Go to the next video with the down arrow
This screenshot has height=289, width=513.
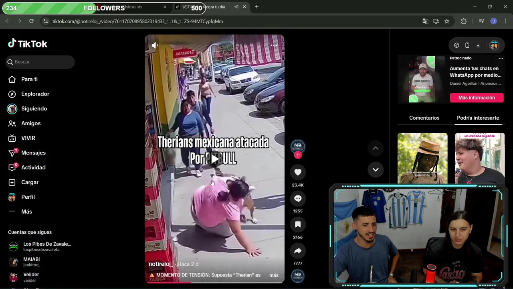pyautogui.click(x=376, y=170)
